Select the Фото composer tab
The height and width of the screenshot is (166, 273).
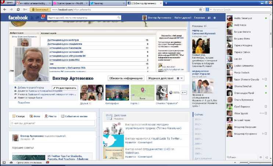pos(35,116)
